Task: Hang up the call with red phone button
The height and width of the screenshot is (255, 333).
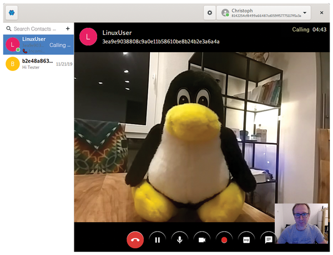Action: (135, 239)
